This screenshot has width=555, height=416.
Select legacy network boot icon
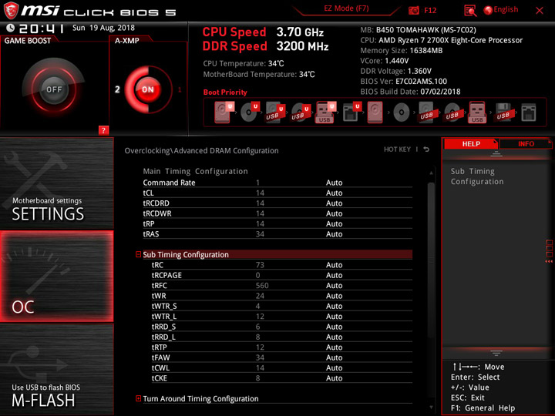tap(529, 112)
